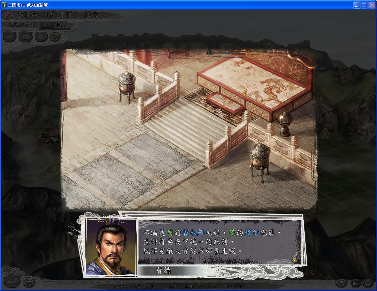Click the green word 周 in dialogue
Screen dimensions: 377x291
170,233
